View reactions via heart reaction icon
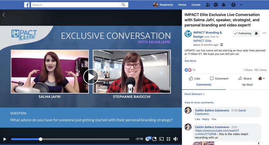 click(x=190, y=70)
